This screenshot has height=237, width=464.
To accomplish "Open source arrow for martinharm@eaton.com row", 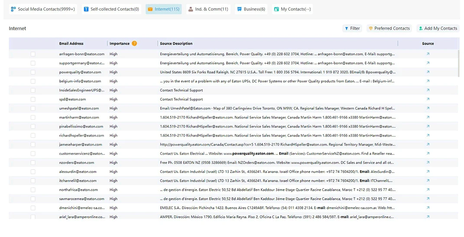I will (x=428, y=117).
